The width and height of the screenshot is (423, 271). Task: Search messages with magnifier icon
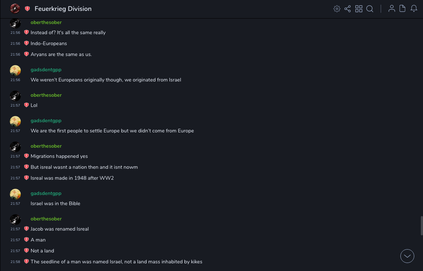(370, 9)
